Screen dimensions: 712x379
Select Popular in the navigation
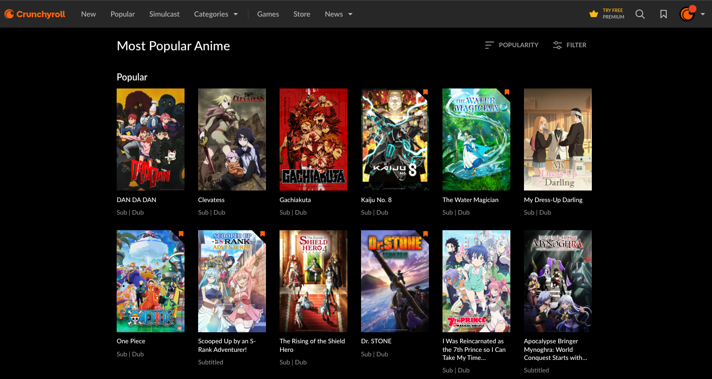coord(123,14)
